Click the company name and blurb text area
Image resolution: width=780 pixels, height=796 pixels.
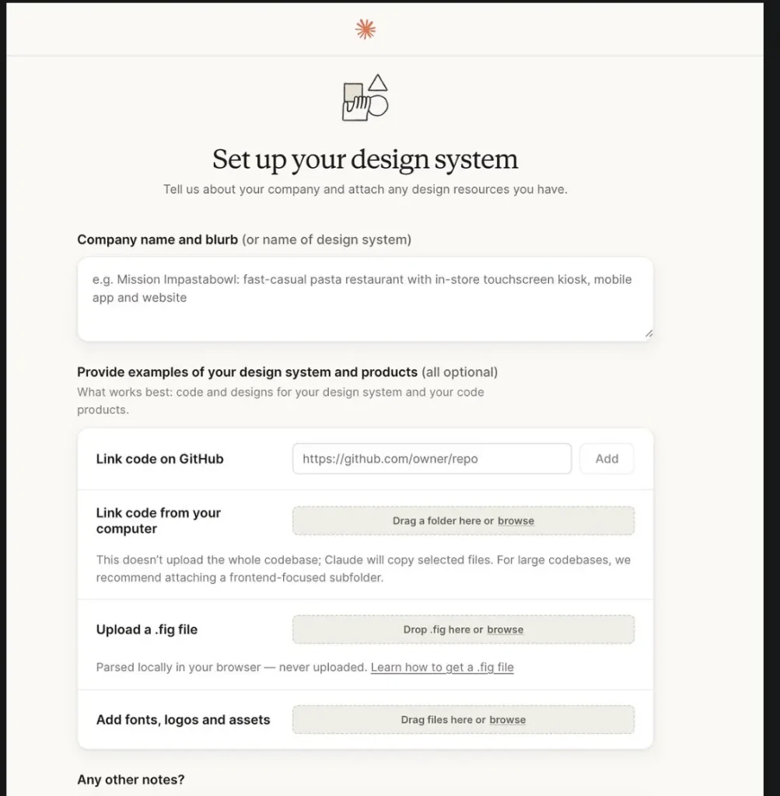pyautogui.click(x=365, y=298)
